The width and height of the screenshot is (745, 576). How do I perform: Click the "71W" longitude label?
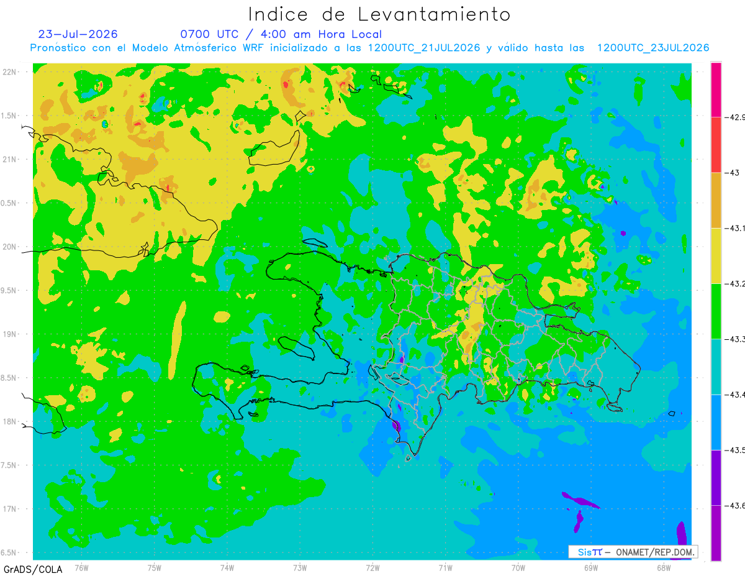445,568
